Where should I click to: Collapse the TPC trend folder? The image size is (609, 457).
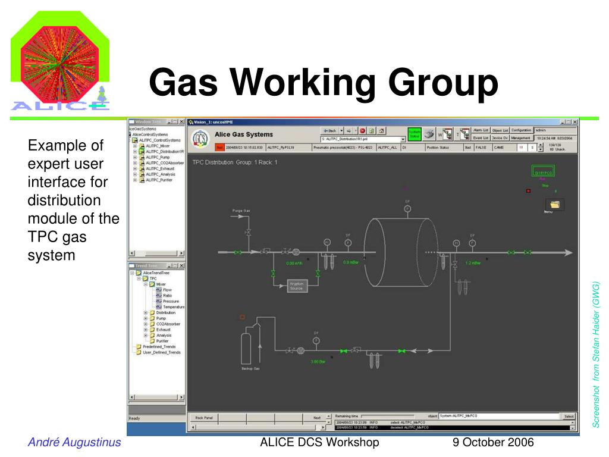[x=139, y=278]
